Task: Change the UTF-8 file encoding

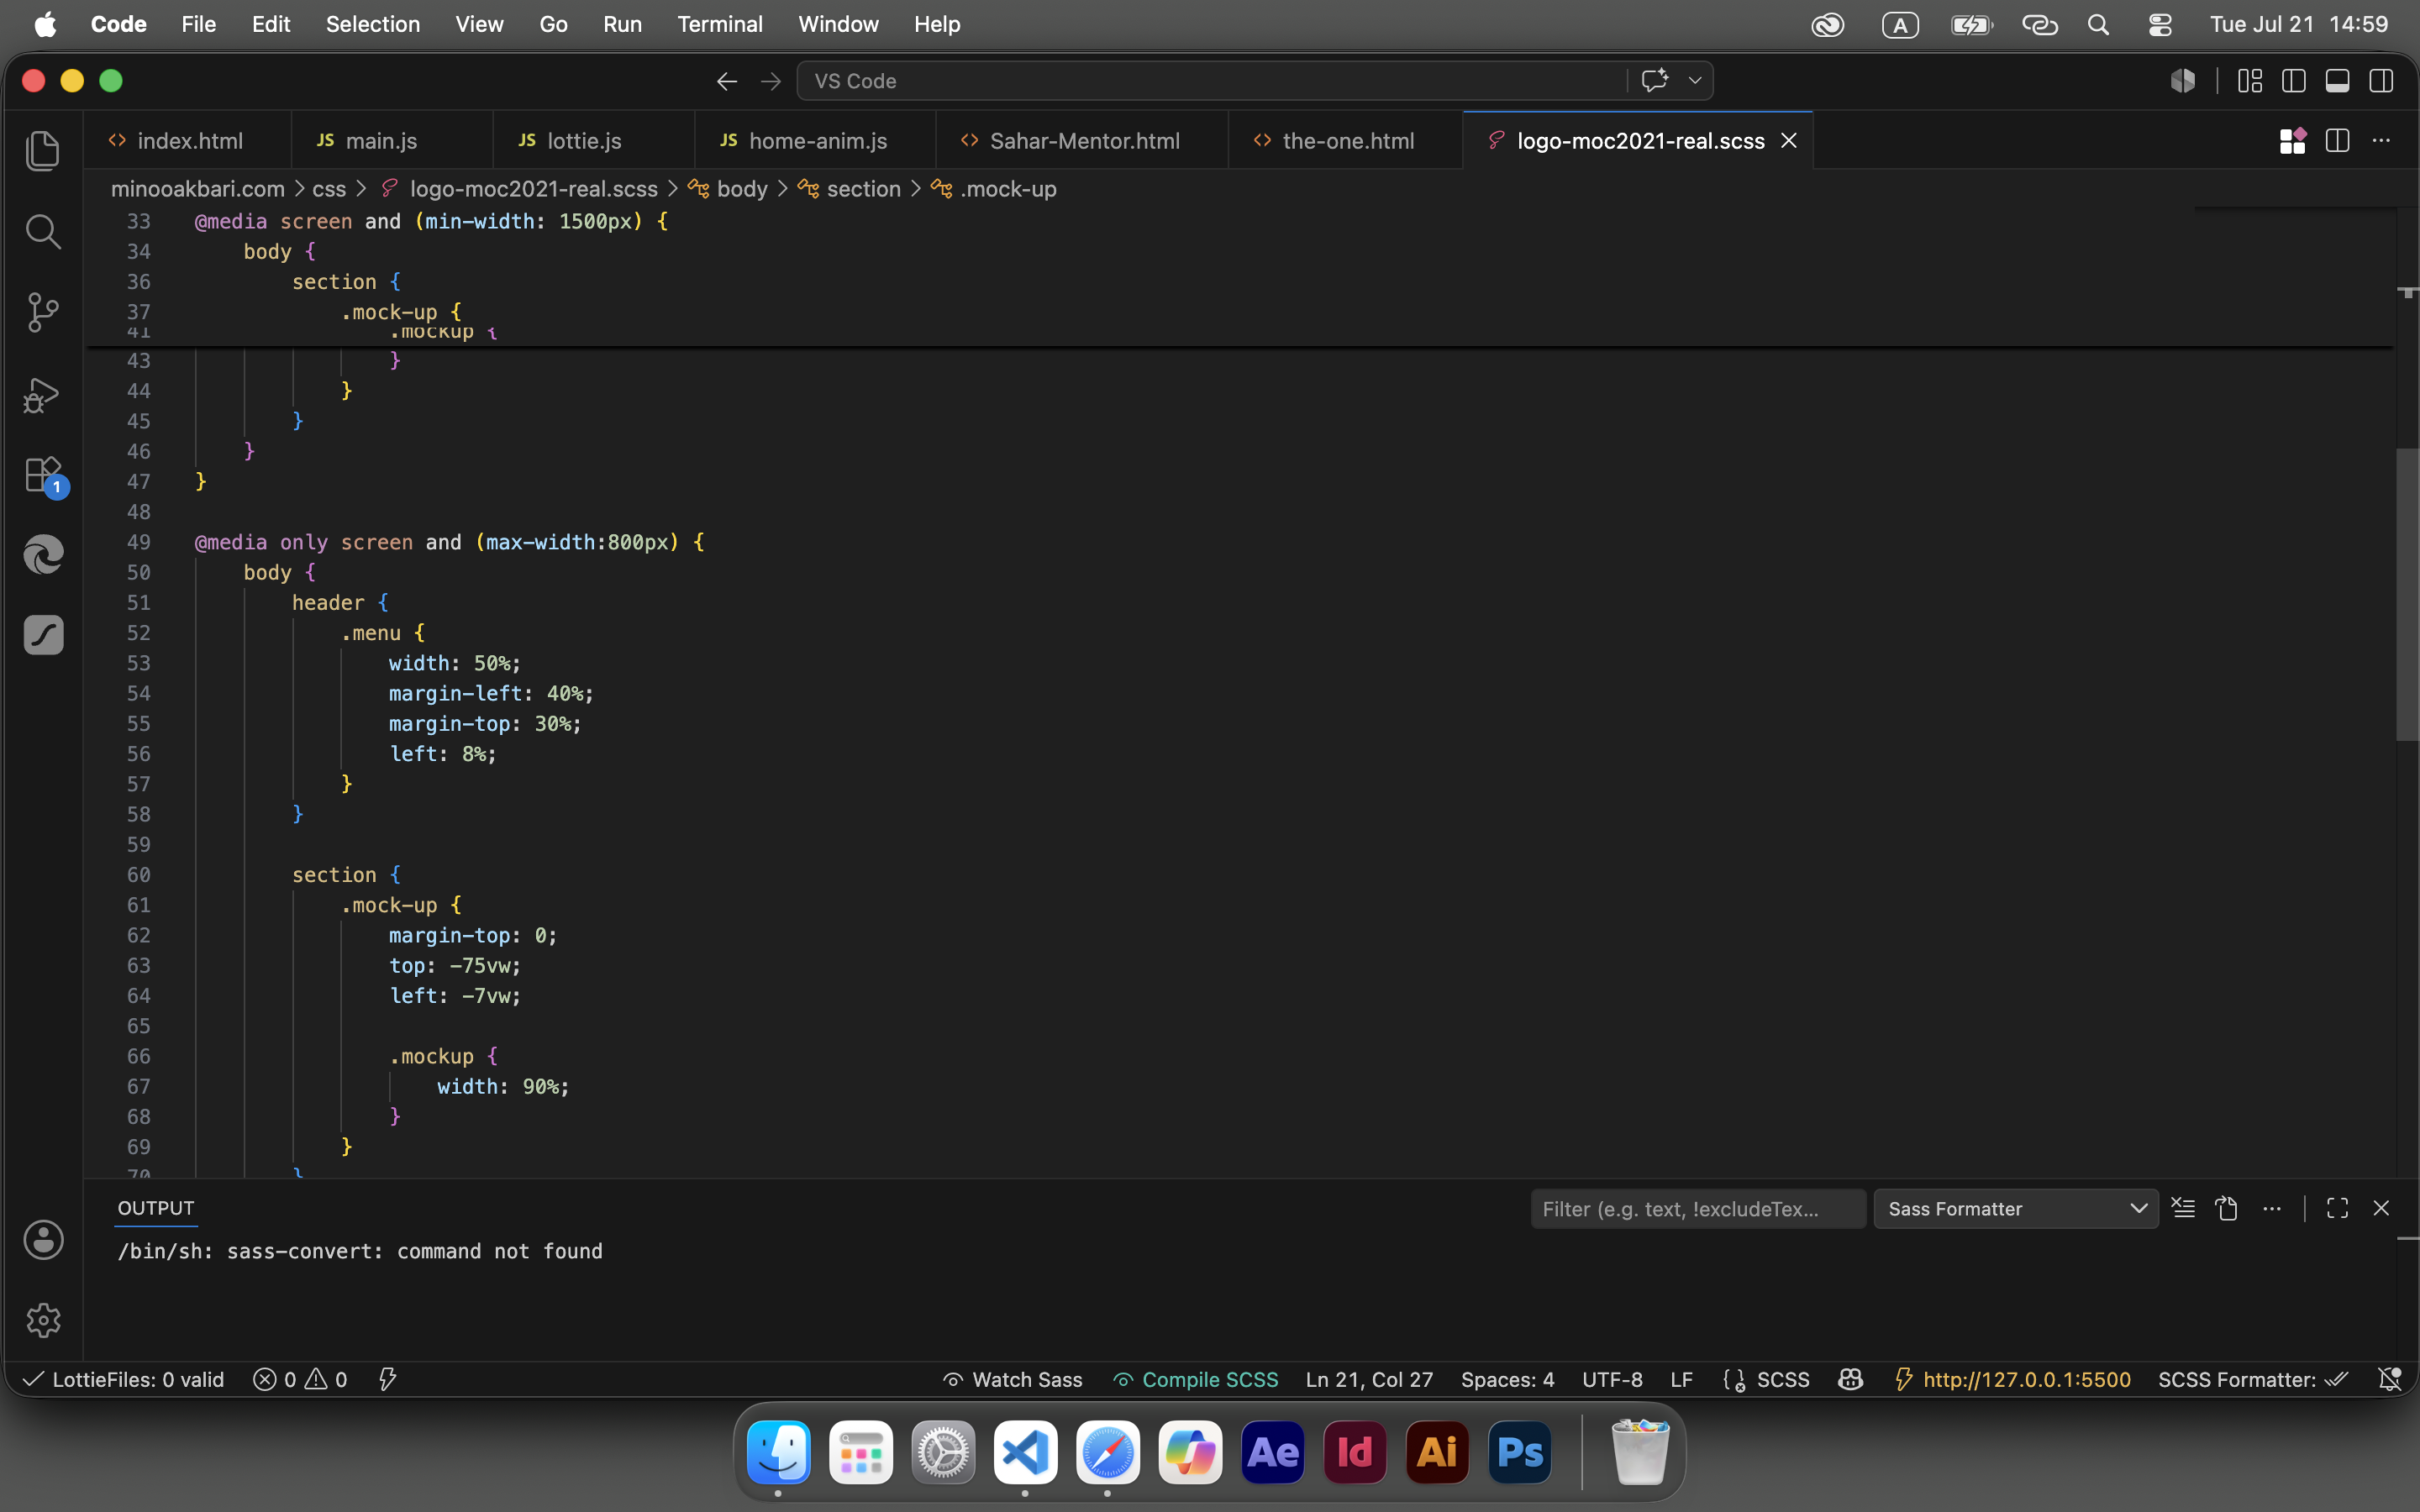Action: pos(1612,1380)
